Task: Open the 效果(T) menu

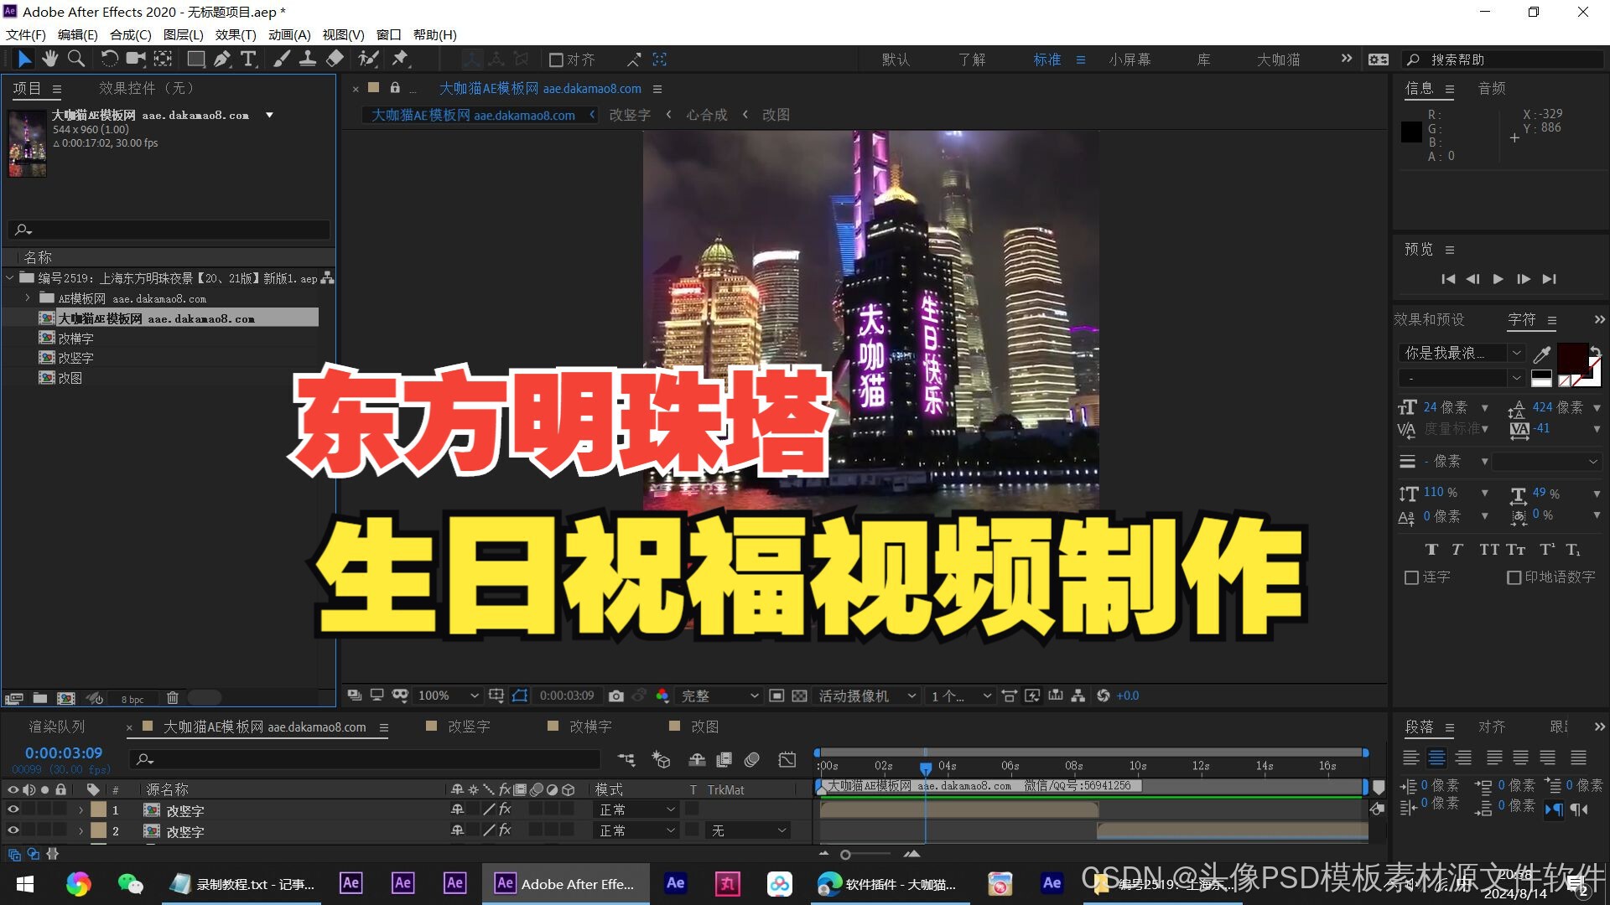Action: tap(235, 34)
